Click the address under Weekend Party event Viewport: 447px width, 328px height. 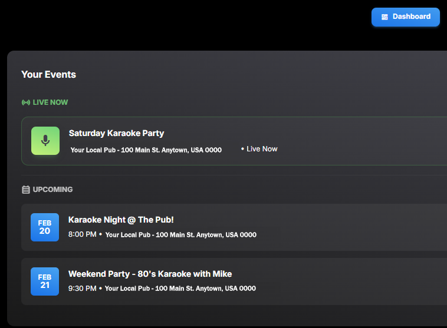(180, 289)
